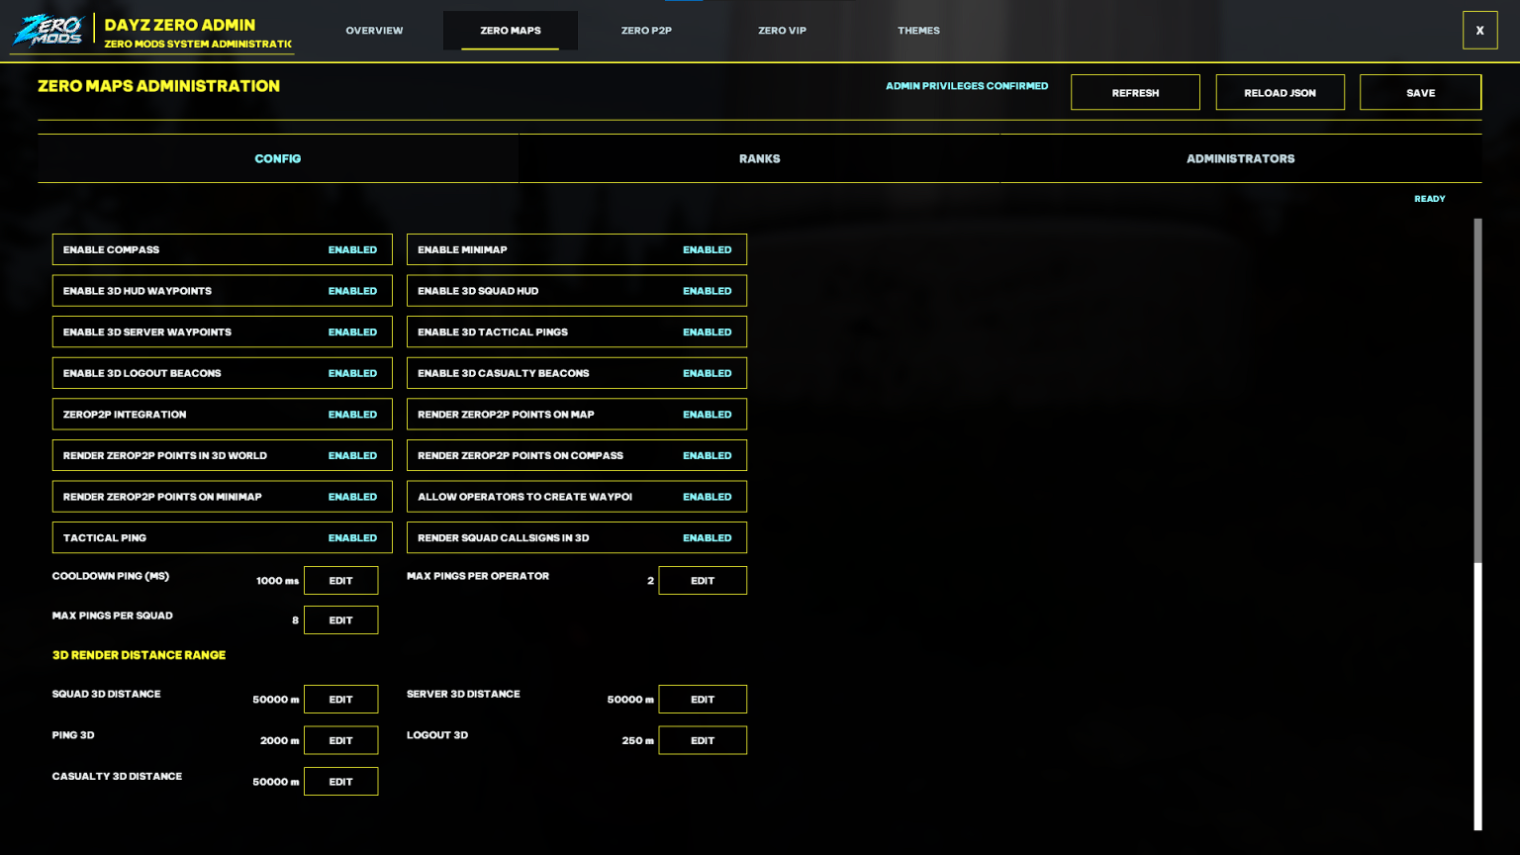Screen dimensions: 1520x855
Task: Edit the Server 3D Distance
Action: (x=703, y=700)
